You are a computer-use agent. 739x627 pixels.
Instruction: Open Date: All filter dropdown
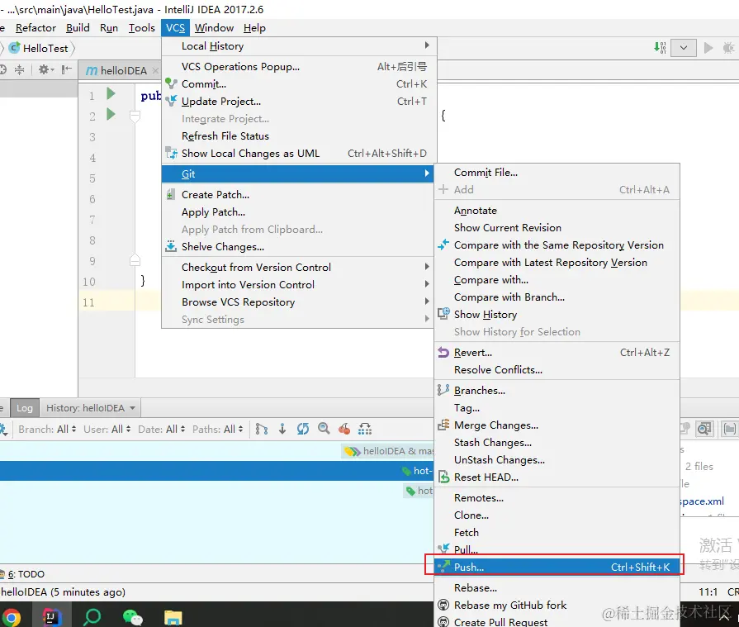point(162,429)
